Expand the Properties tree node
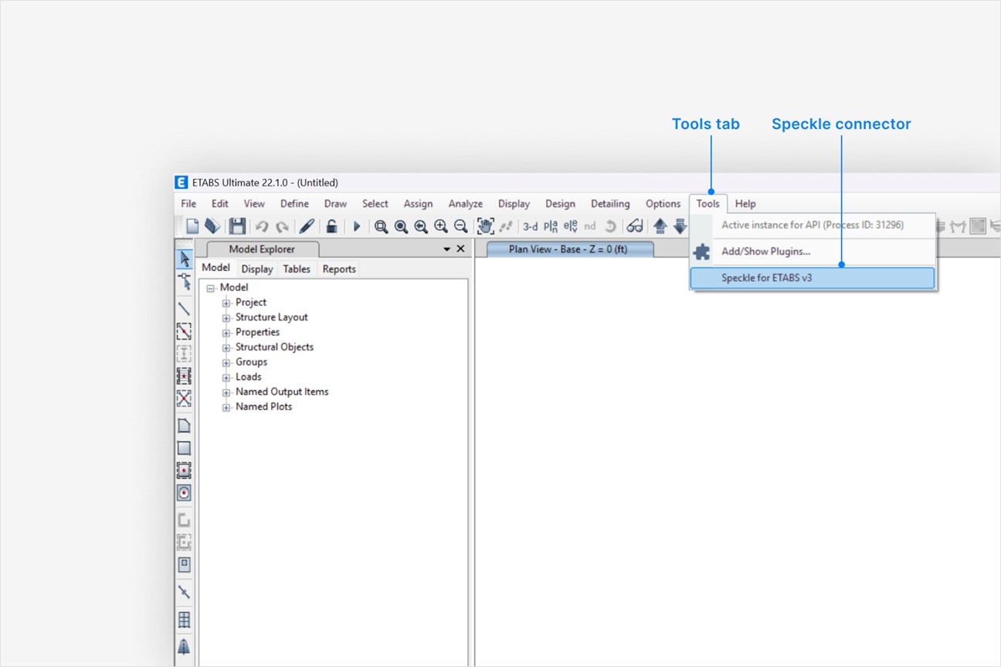The image size is (1001, 667). click(226, 333)
